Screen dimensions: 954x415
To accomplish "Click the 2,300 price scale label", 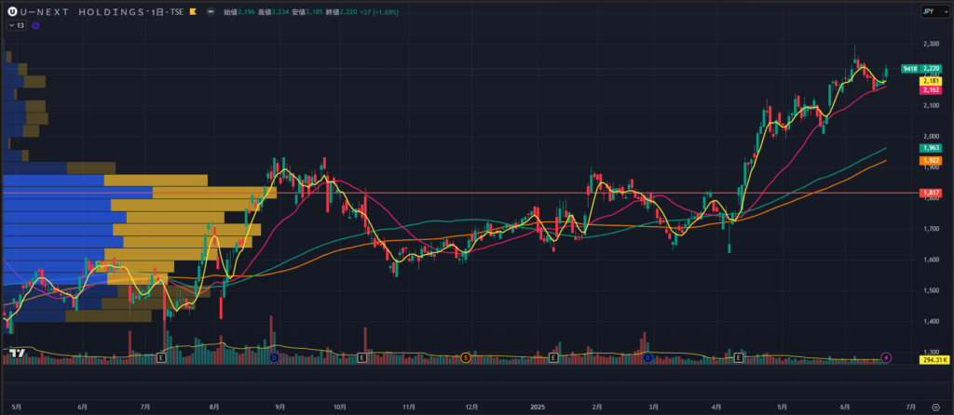I will pyautogui.click(x=932, y=44).
